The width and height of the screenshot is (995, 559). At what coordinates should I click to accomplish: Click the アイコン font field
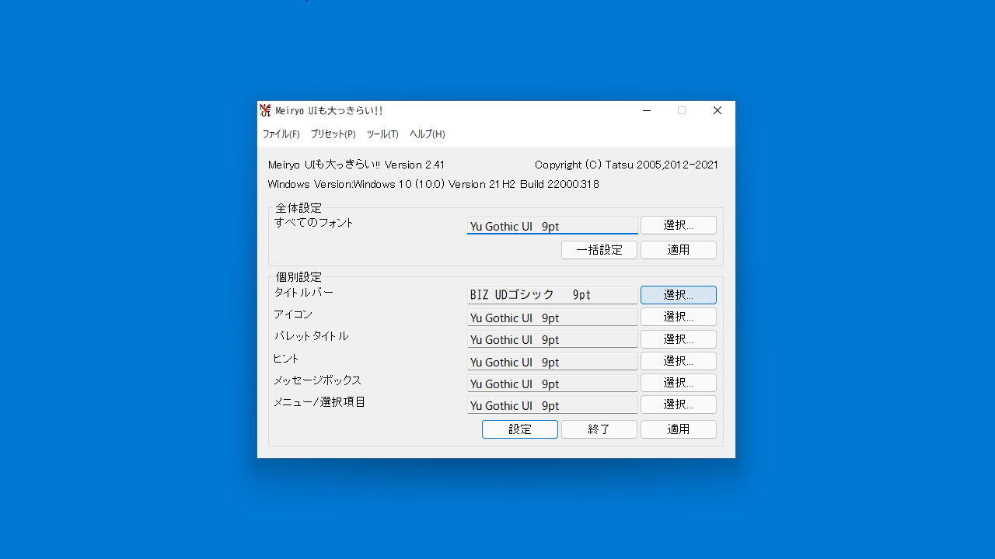coord(553,318)
